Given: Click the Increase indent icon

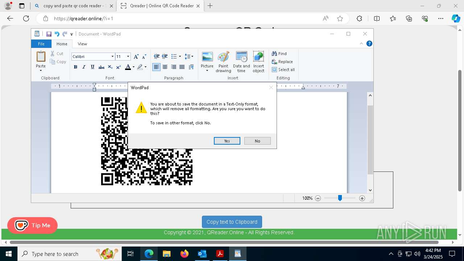Looking at the screenshot, I should [165, 57].
